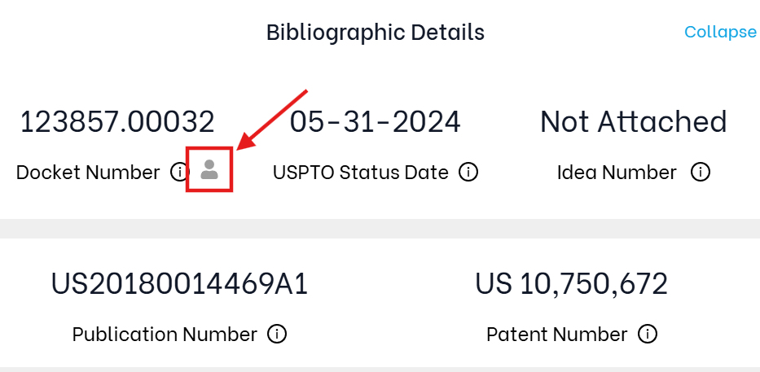Click the Idea Number info icon

point(701,172)
